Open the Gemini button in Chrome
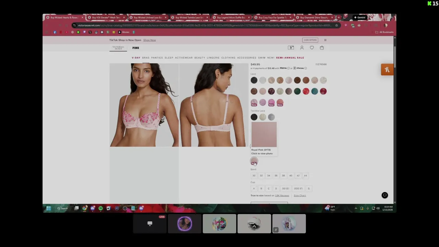This screenshot has height=247, width=439. 360,17
